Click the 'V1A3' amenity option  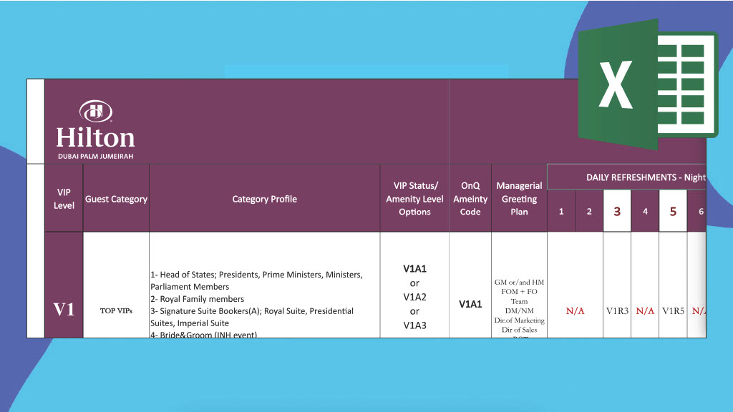[414, 325]
